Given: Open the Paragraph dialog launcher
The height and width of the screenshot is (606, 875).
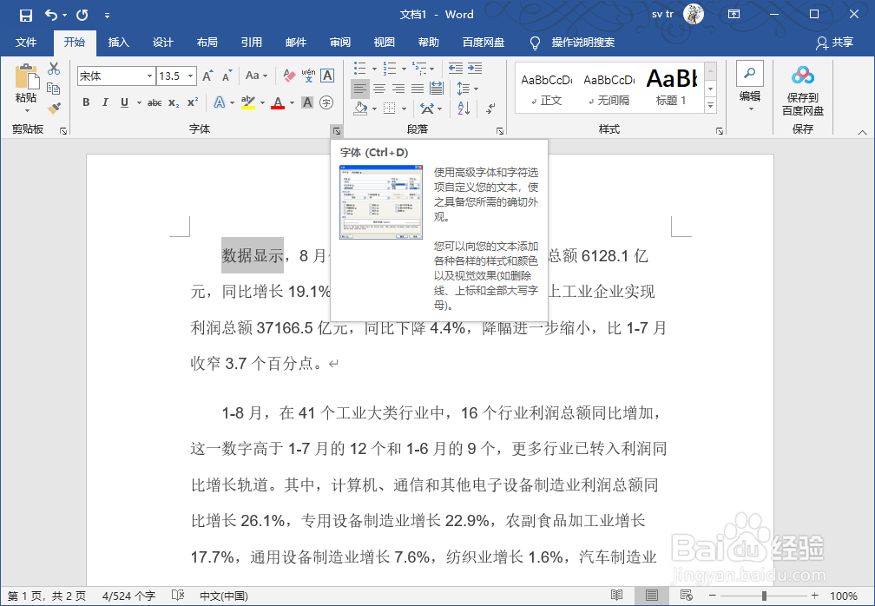Looking at the screenshot, I should tap(500, 131).
